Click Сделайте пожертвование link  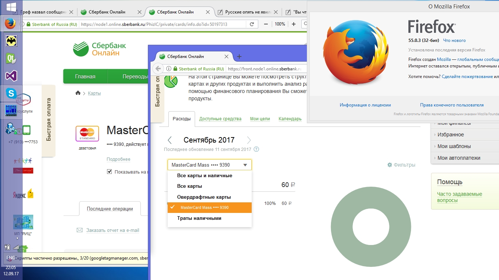(x=467, y=77)
